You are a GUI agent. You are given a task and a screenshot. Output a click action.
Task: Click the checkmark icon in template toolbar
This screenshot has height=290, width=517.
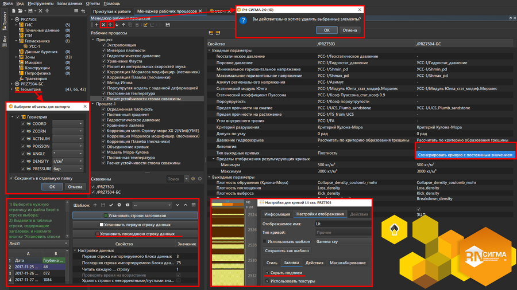tap(111, 205)
